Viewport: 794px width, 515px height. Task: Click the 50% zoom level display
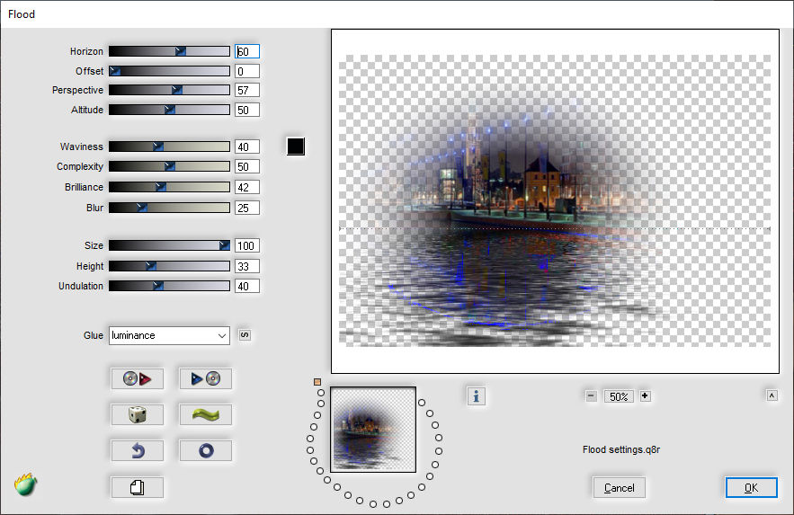pyautogui.click(x=619, y=396)
